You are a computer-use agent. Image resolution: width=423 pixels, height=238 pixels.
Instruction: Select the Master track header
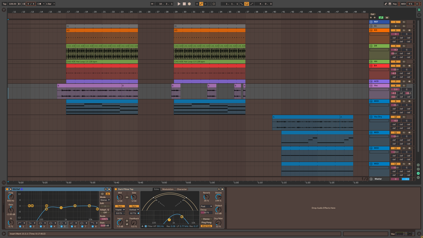[x=379, y=179]
